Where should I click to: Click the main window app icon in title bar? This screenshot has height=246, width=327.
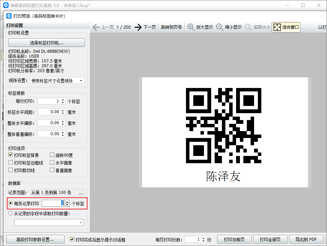point(6,5)
